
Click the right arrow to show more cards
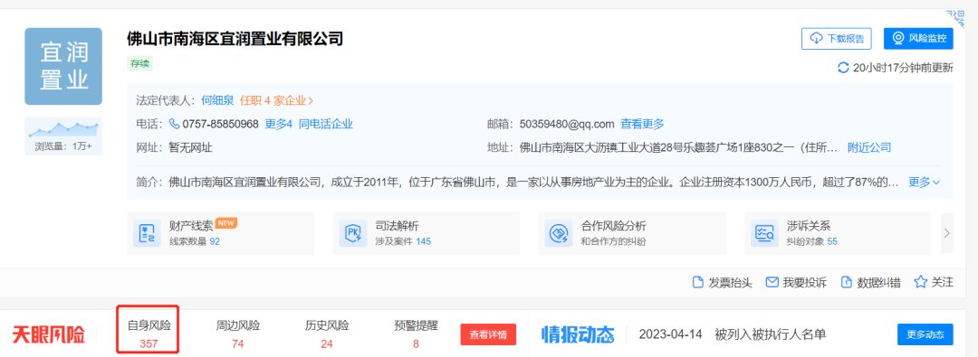(x=947, y=234)
